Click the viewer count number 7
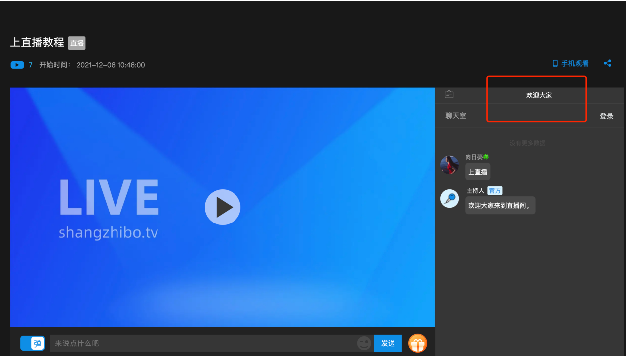This screenshot has width=626, height=356. point(30,65)
